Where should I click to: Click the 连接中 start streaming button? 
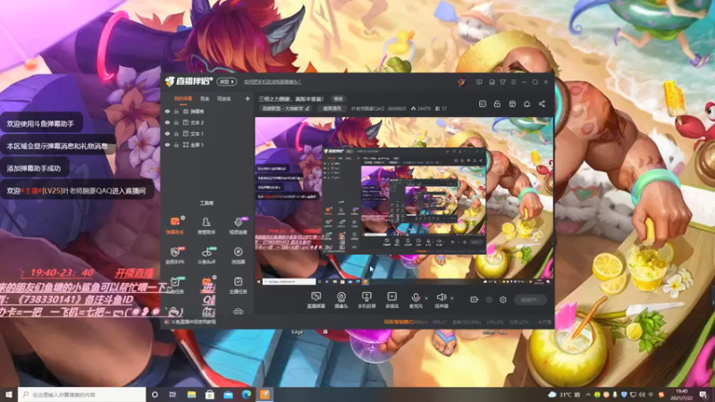[x=530, y=300]
